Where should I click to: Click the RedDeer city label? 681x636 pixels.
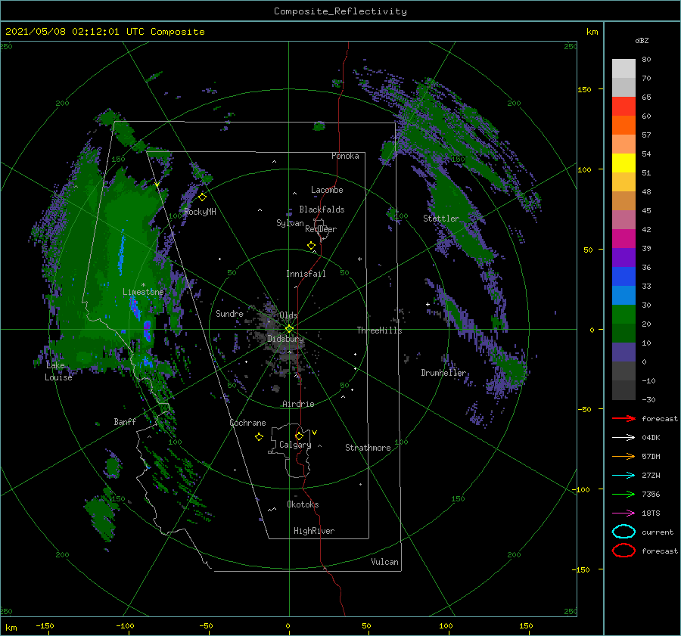tap(321, 229)
